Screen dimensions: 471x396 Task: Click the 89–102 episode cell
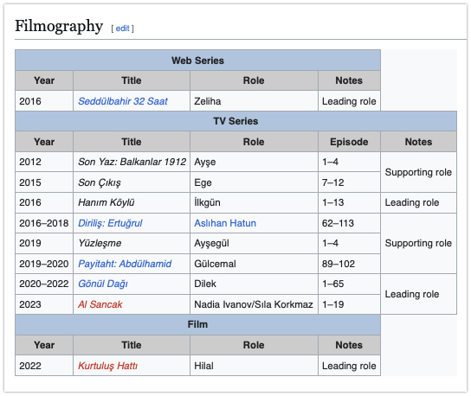tap(349, 264)
